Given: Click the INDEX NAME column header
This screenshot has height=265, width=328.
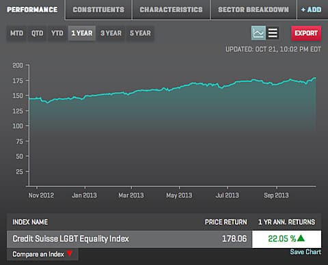Looking at the screenshot, I should 30,222.
